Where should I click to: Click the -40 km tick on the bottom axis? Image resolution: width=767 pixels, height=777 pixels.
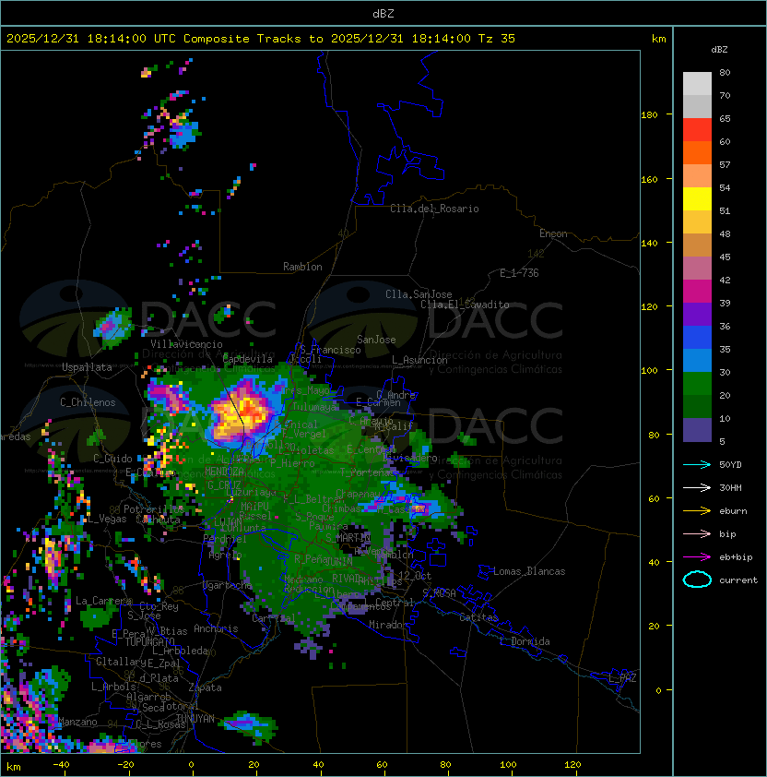(x=61, y=765)
